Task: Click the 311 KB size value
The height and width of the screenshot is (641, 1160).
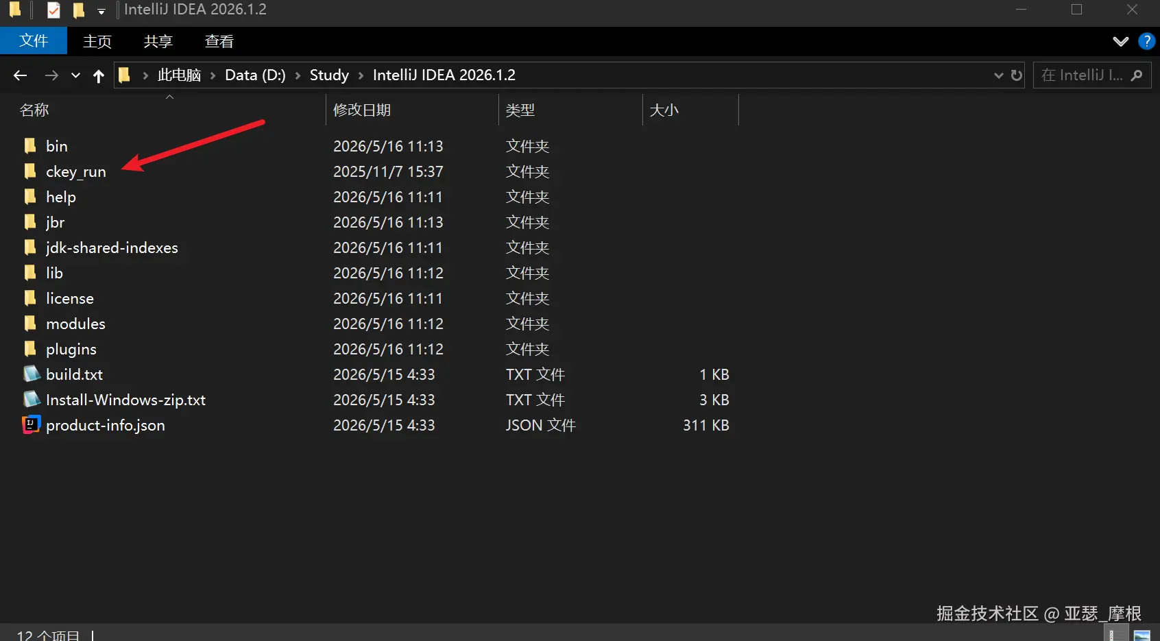Action: [x=706, y=425]
